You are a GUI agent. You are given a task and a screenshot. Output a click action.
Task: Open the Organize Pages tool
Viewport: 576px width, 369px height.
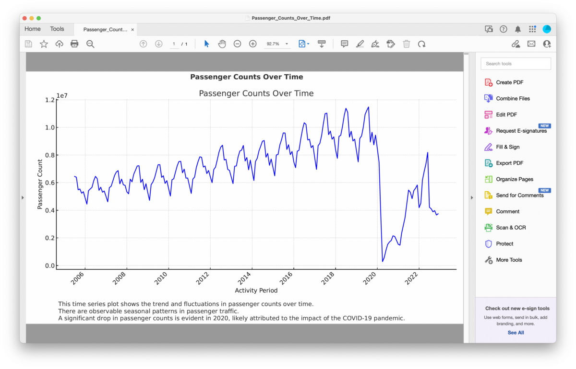pyautogui.click(x=515, y=179)
